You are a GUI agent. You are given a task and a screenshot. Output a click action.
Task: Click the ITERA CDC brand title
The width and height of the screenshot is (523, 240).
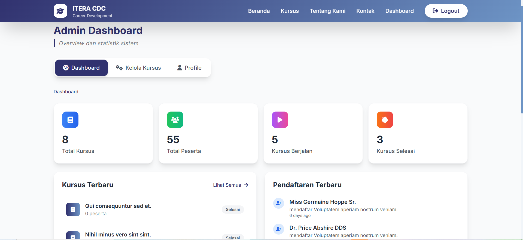pyautogui.click(x=89, y=8)
